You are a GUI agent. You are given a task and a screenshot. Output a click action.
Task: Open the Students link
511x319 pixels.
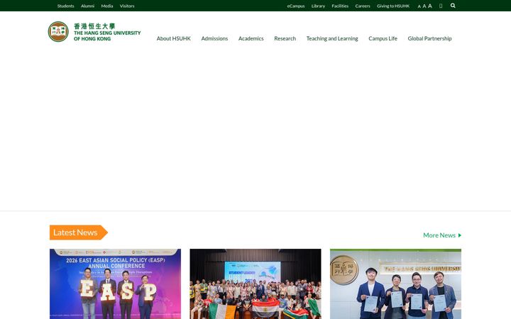[x=65, y=6]
